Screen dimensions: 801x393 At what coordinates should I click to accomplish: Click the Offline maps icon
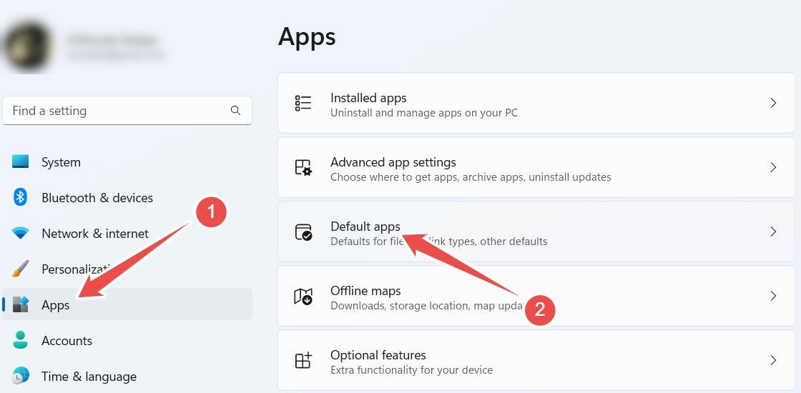tap(303, 296)
